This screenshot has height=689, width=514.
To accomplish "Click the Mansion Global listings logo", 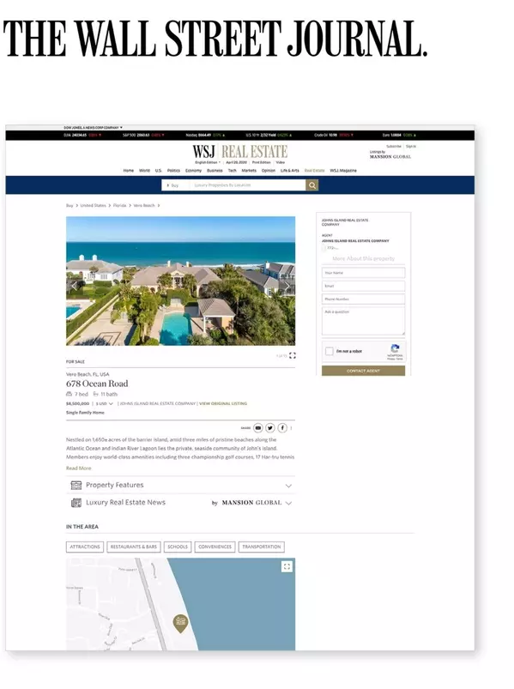I will (390, 156).
